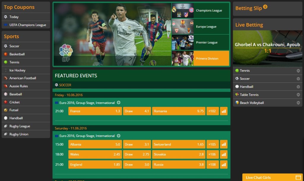Open statistics icon for Albania vs Switzerland
Screen dimensions: 304x181
click(x=224, y=144)
